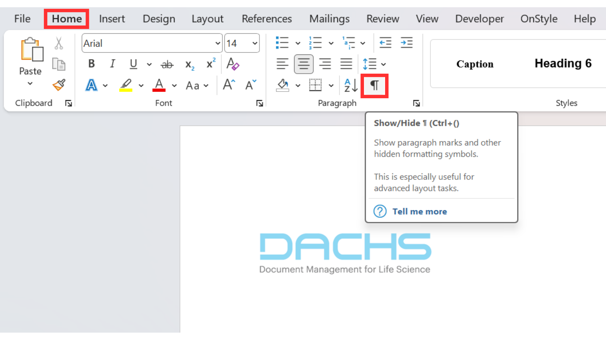Open Clipboard pane dialog launcher

pyautogui.click(x=68, y=103)
